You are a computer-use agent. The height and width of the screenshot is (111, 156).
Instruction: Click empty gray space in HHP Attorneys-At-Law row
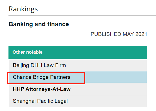point(109,89)
